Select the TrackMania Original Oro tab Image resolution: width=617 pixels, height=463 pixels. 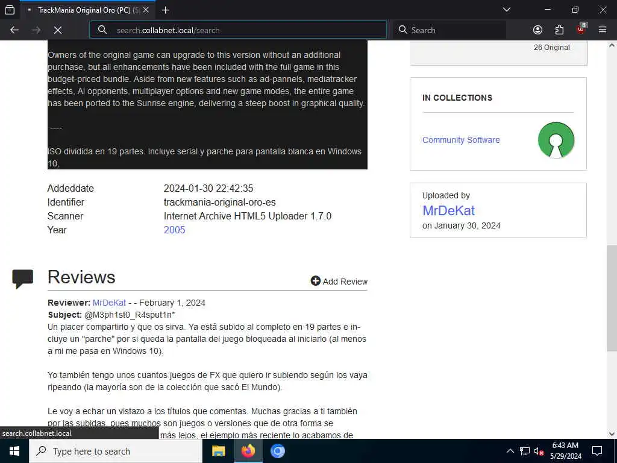87,10
